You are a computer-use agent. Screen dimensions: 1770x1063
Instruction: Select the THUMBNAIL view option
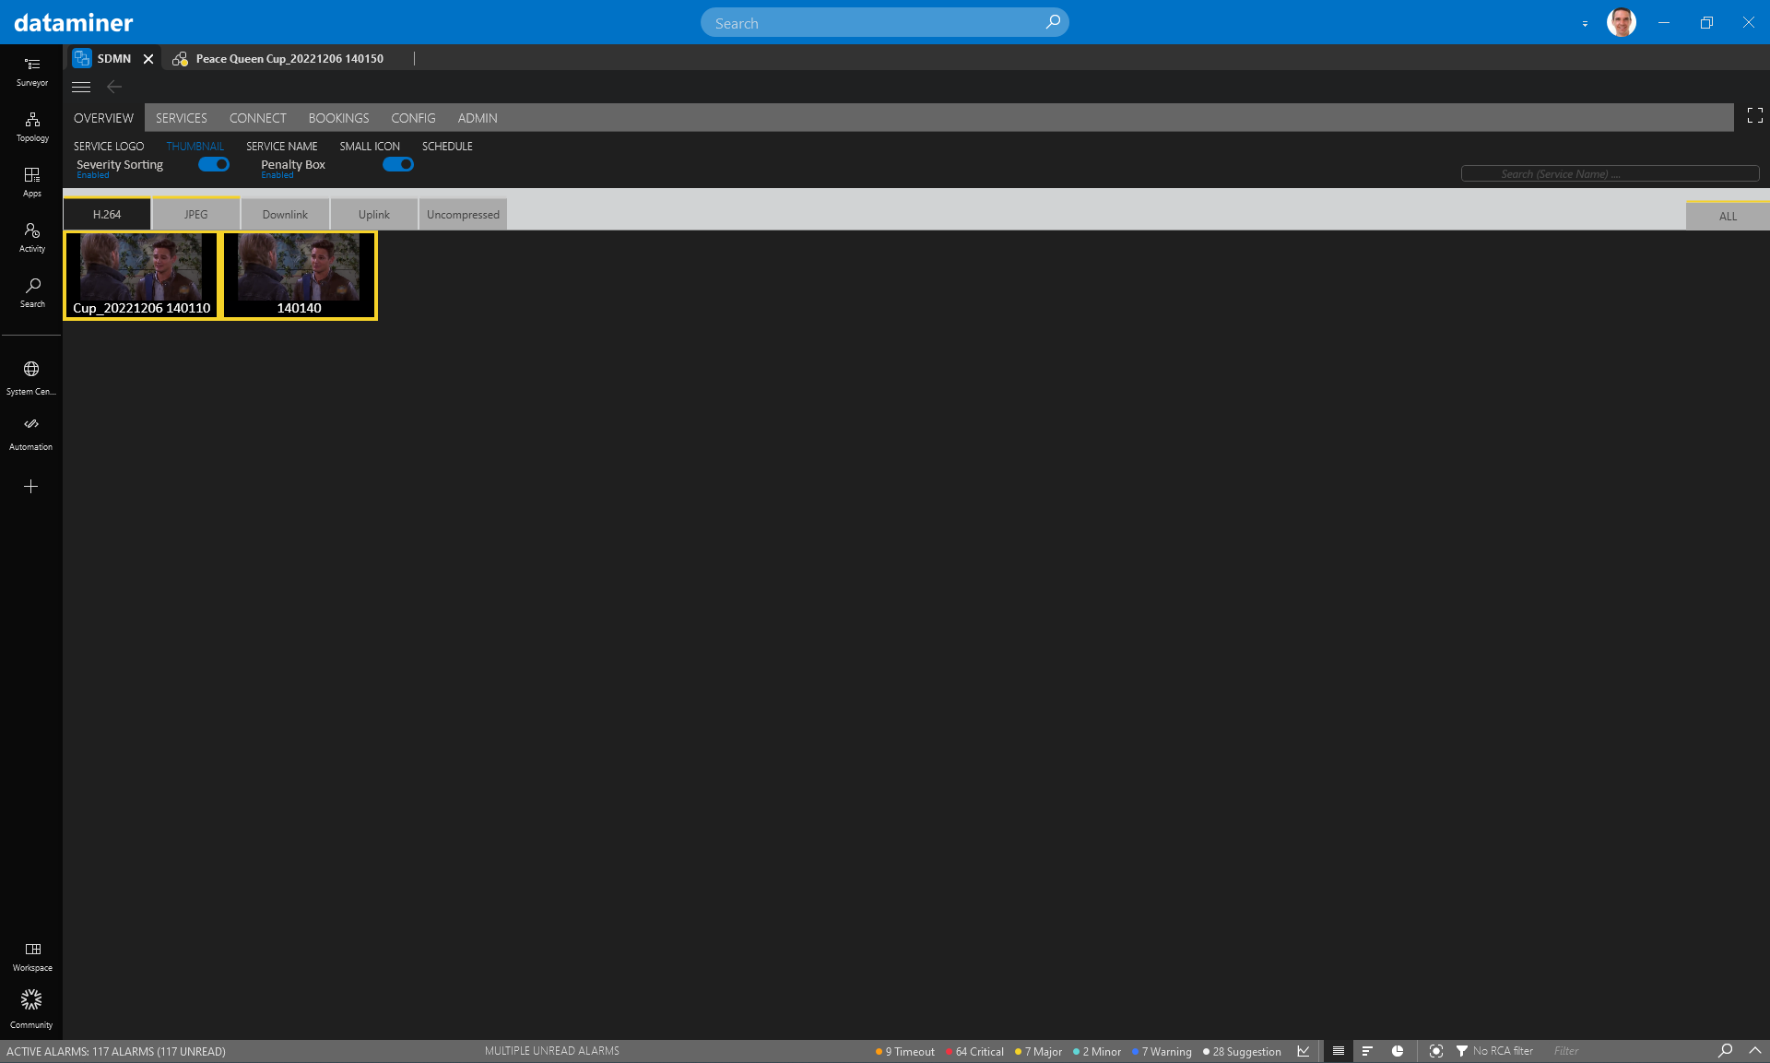click(x=195, y=147)
